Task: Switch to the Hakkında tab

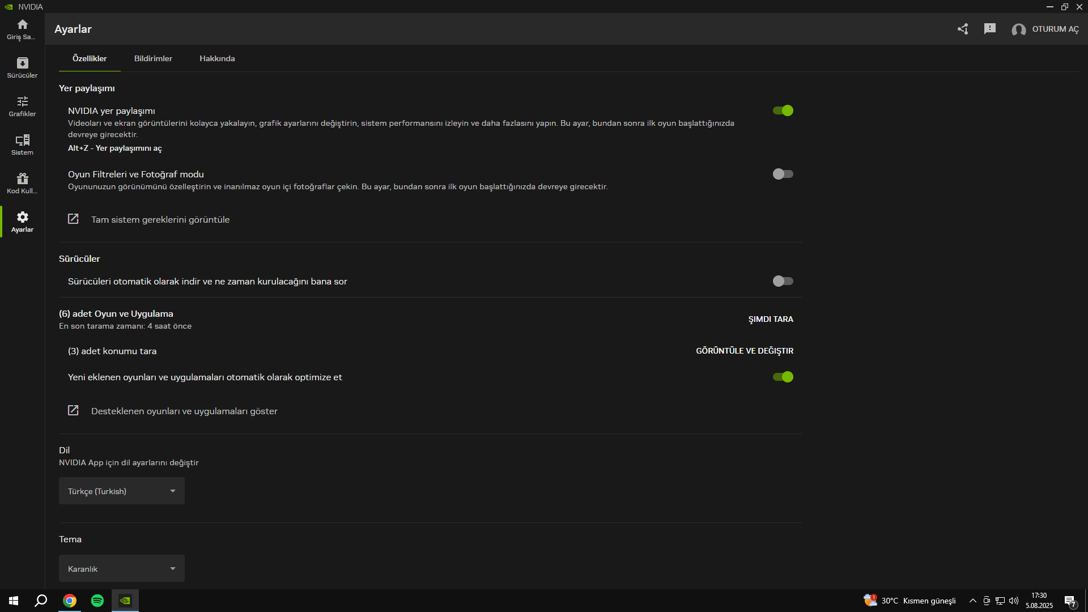Action: (x=217, y=58)
